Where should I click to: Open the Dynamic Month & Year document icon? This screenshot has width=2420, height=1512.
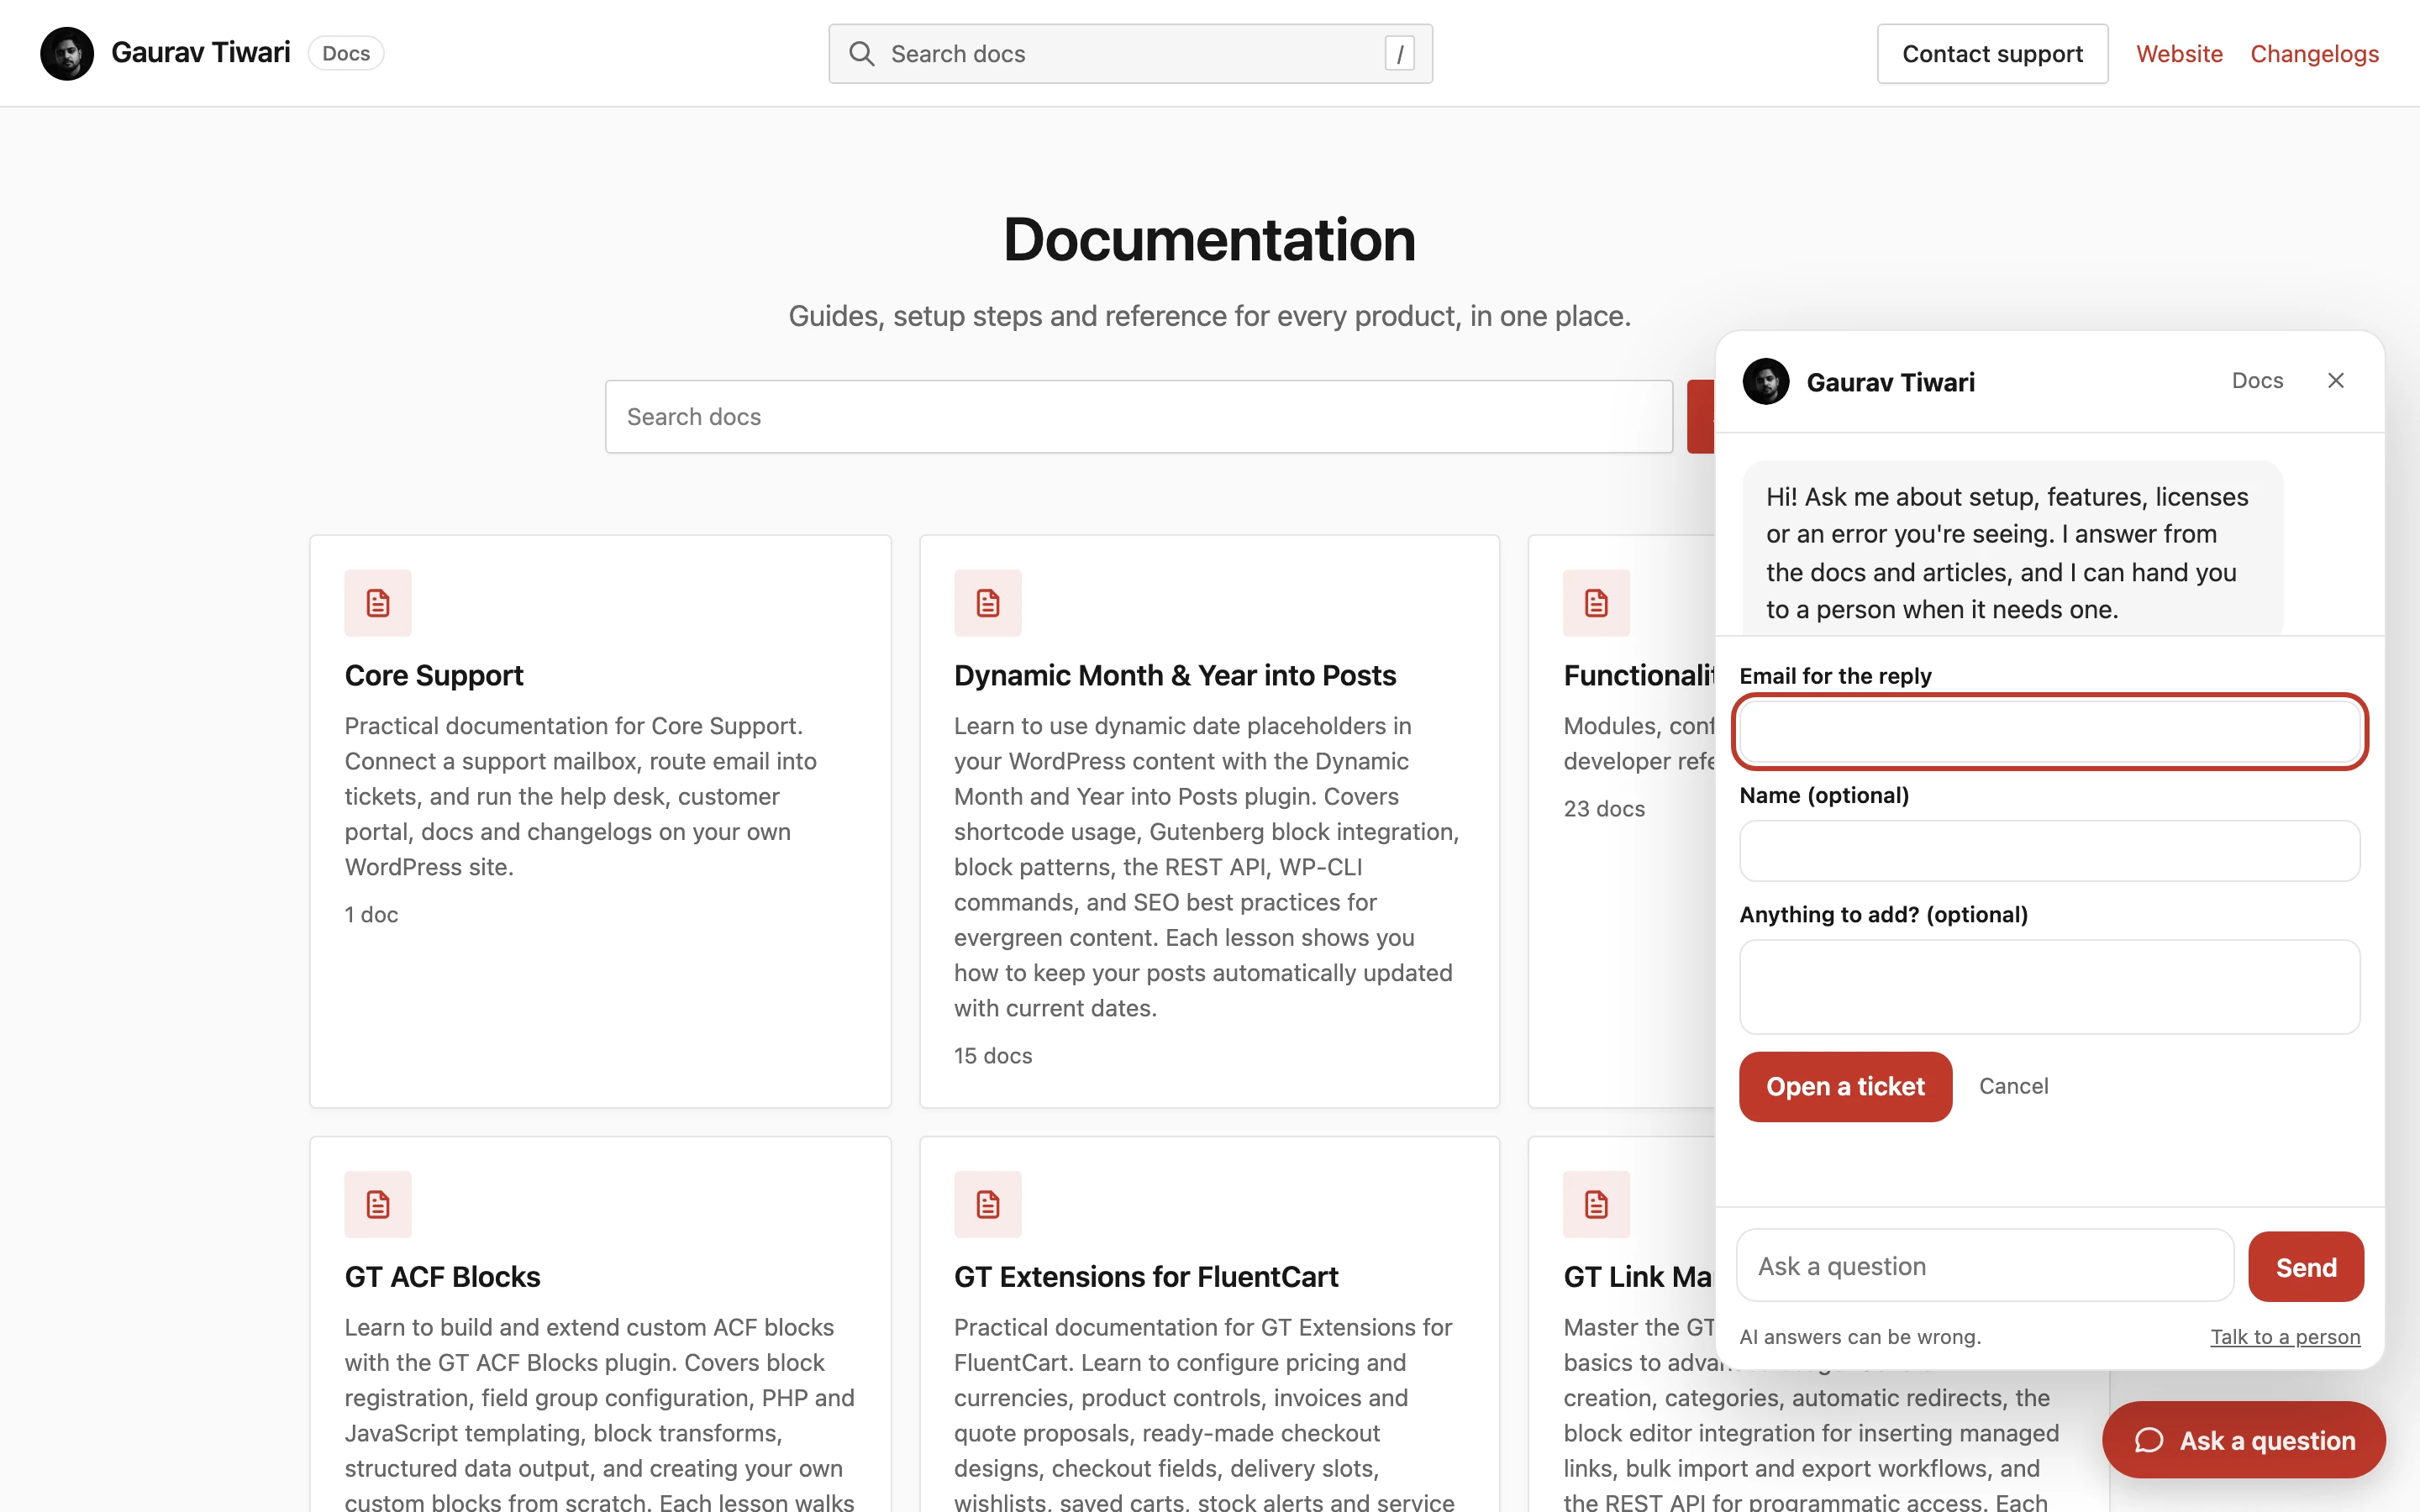click(x=987, y=603)
